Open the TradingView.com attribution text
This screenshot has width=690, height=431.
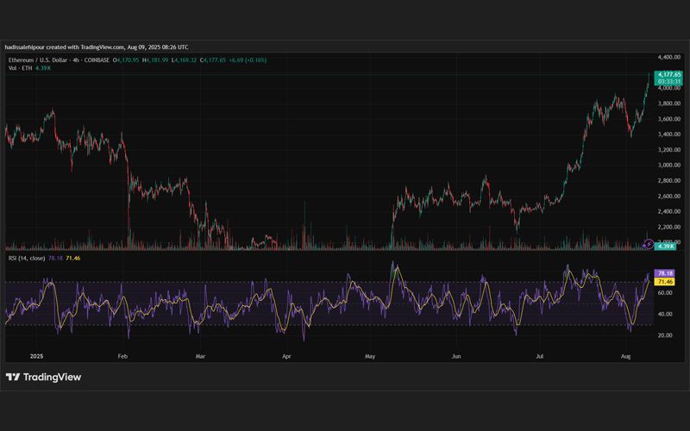click(103, 47)
